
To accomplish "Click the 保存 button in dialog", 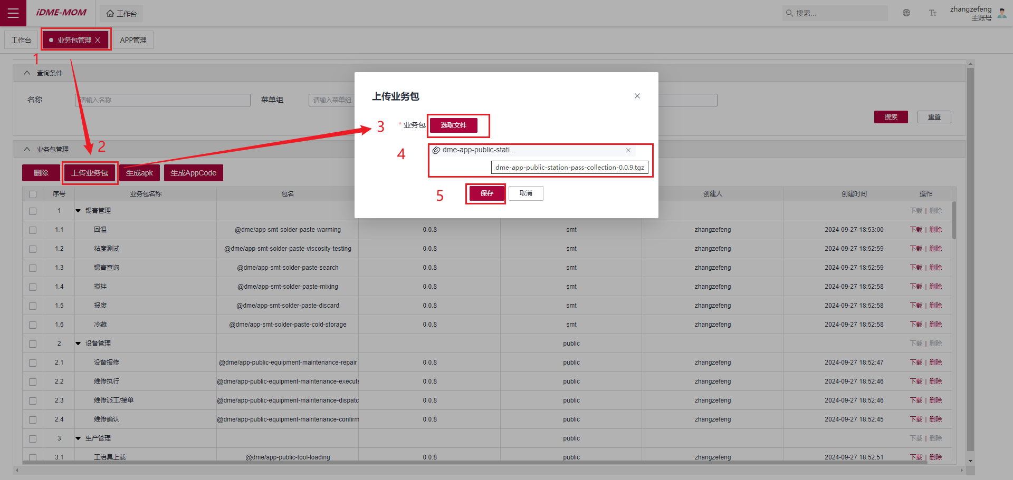I will [x=486, y=193].
